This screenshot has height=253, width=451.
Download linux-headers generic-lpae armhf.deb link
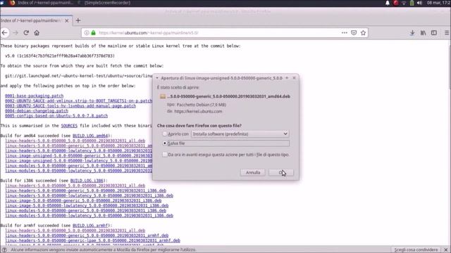pyautogui.click(x=92, y=240)
